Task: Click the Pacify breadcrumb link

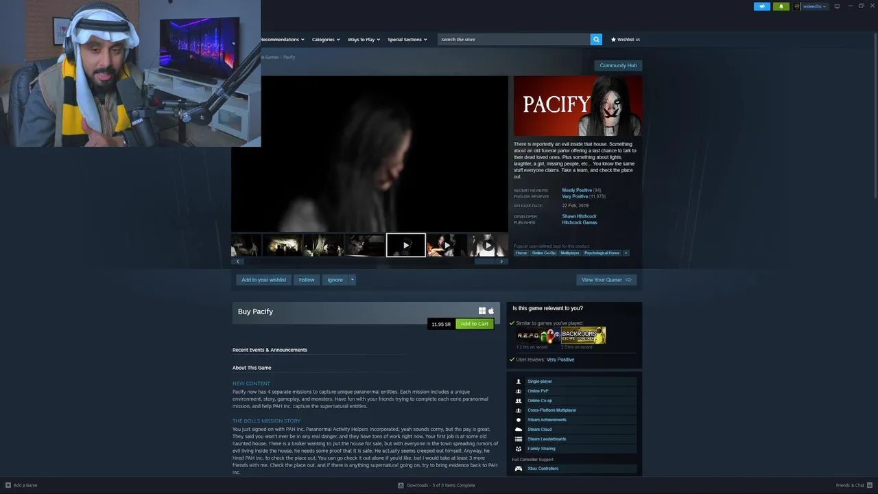Action: click(289, 57)
